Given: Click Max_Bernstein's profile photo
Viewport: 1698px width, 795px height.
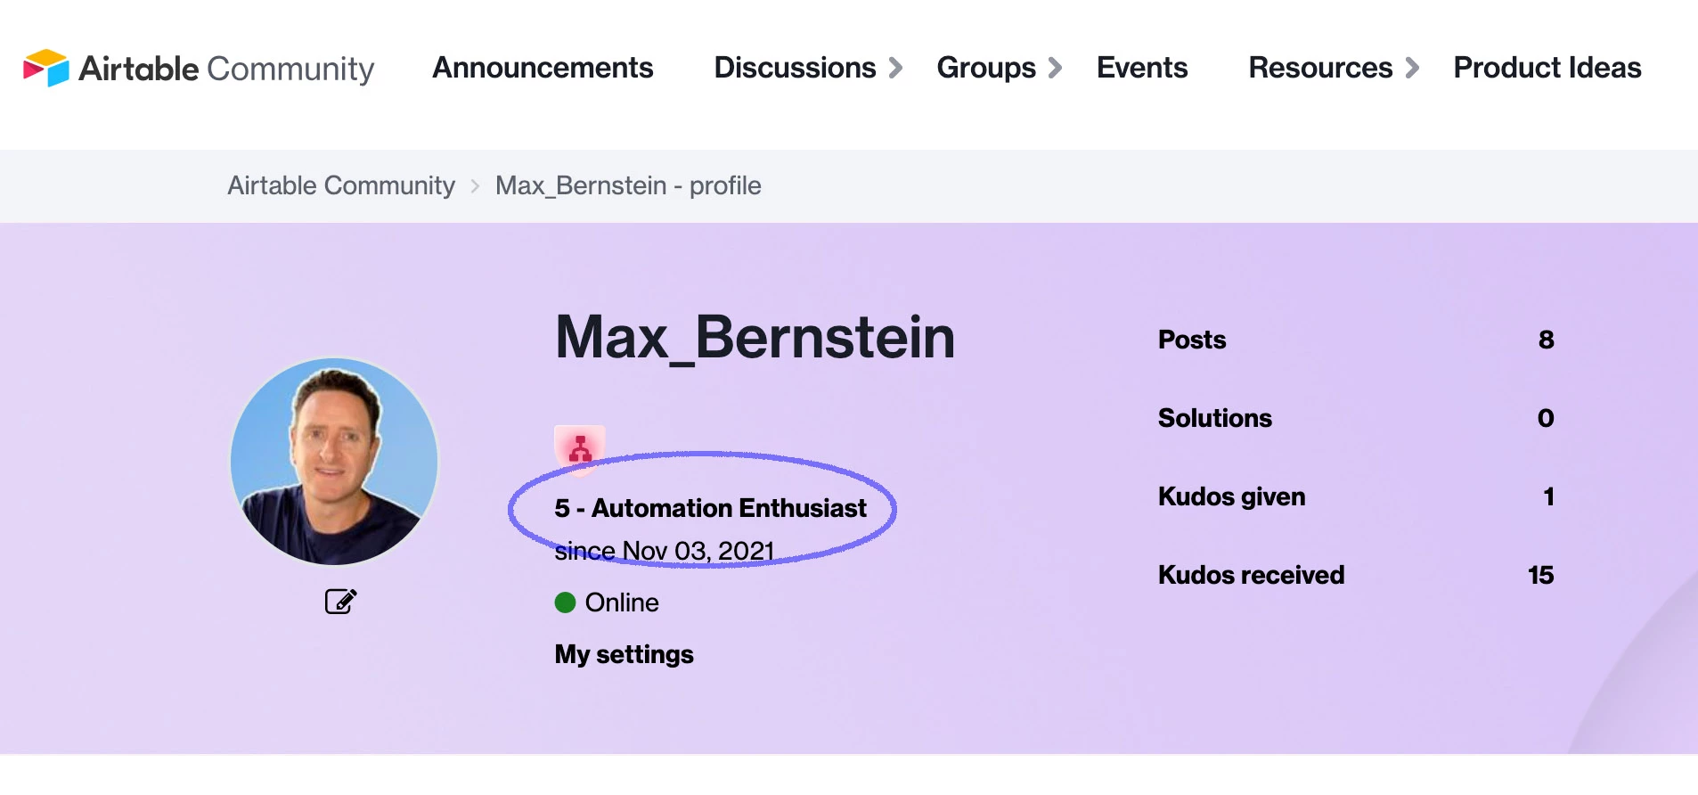Looking at the screenshot, I should coord(334,462).
